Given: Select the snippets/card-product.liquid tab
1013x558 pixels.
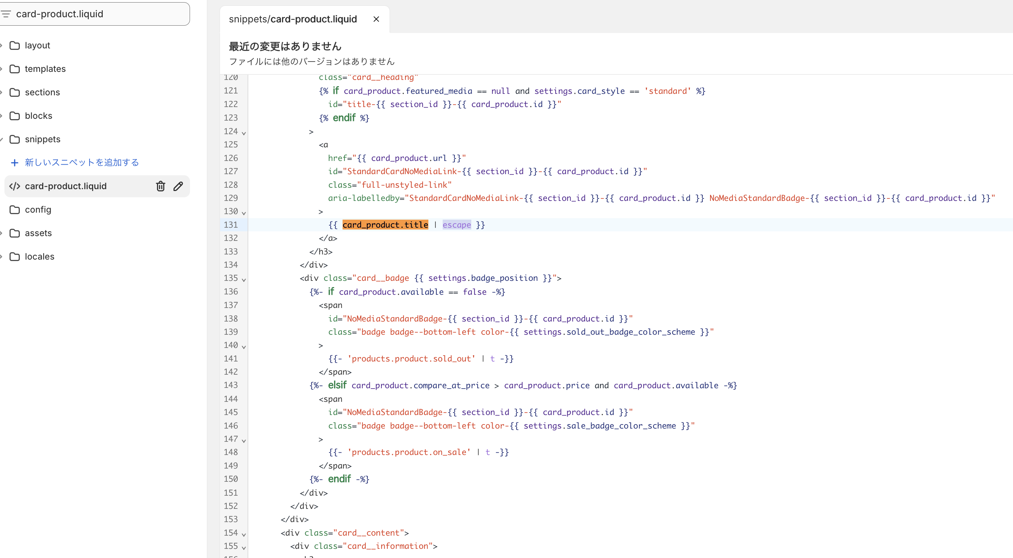Looking at the screenshot, I should [293, 19].
